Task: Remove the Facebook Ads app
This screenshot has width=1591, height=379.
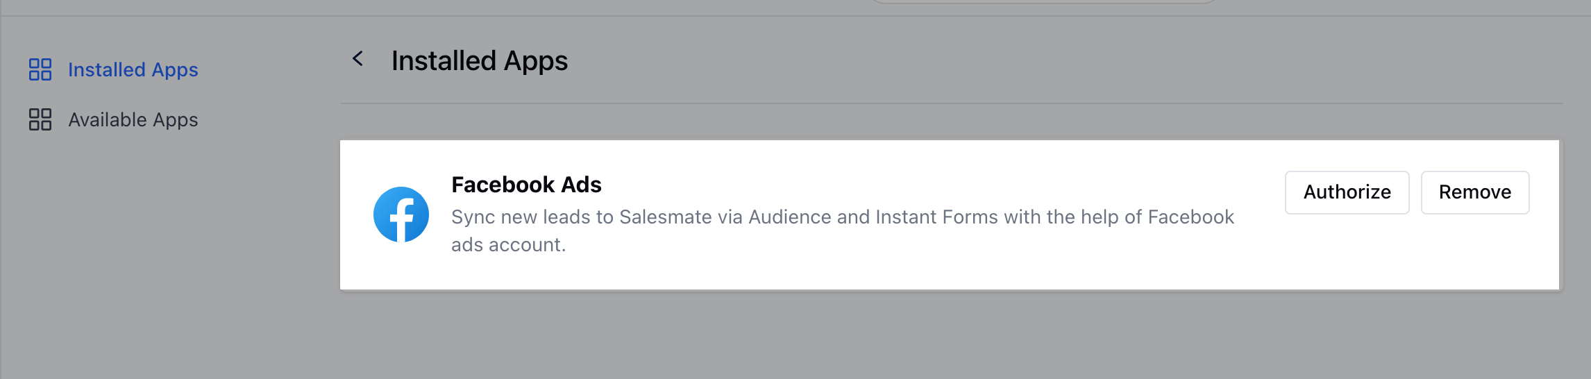Action: (1475, 192)
